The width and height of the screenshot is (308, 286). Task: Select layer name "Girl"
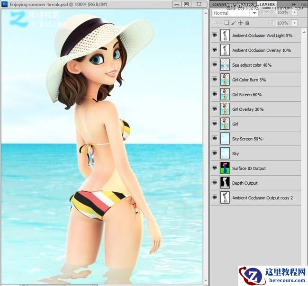point(235,124)
